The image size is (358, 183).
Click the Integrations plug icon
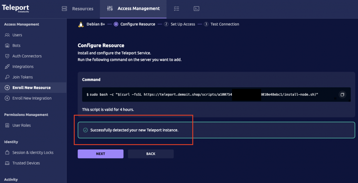[7, 67]
